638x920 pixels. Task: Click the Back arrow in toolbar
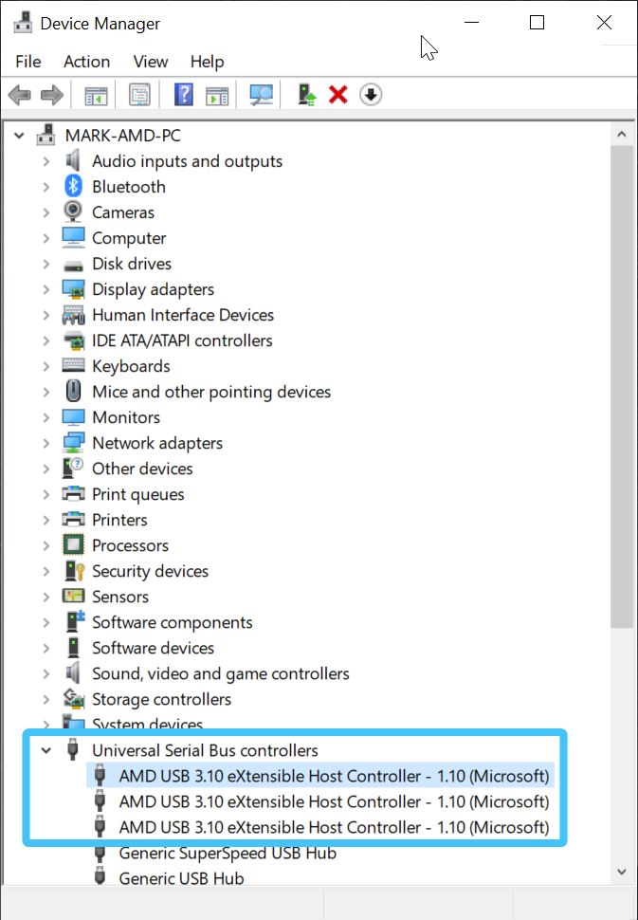point(19,95)
